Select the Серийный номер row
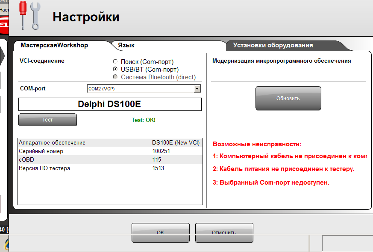The image size is (373, 252). click(x=110, y=151)
